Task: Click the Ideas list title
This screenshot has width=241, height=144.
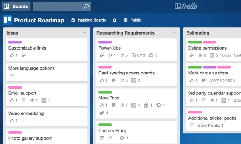Action: 12,33
